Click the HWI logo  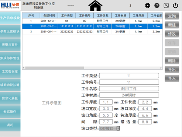coord(10,5)
